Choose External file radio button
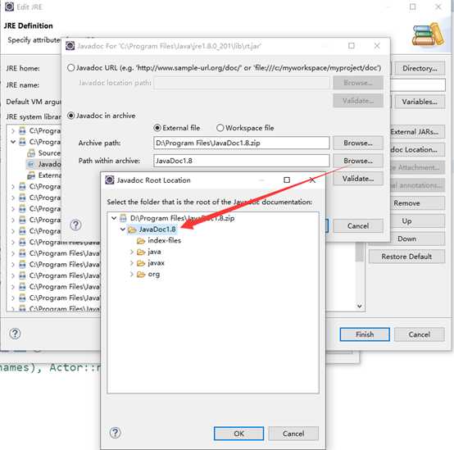Viewport: 454px width, 450px height. point(157,128)
